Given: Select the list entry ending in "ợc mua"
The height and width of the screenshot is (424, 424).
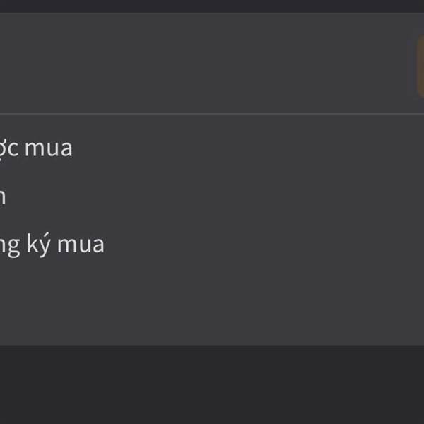Looking at the screenshot, I should tap(35, 148).
